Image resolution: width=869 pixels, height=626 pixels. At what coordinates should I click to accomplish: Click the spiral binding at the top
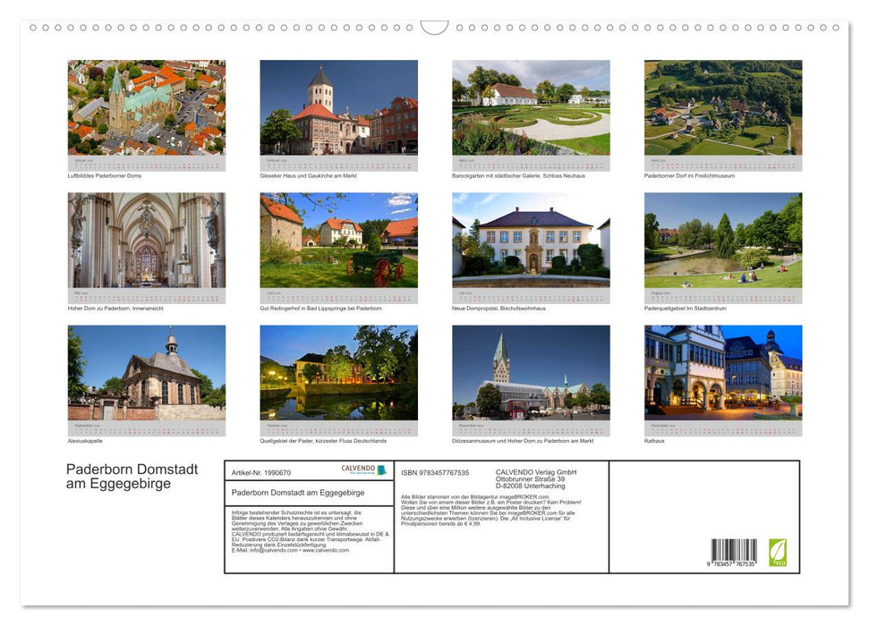click(x=434, y=29)
